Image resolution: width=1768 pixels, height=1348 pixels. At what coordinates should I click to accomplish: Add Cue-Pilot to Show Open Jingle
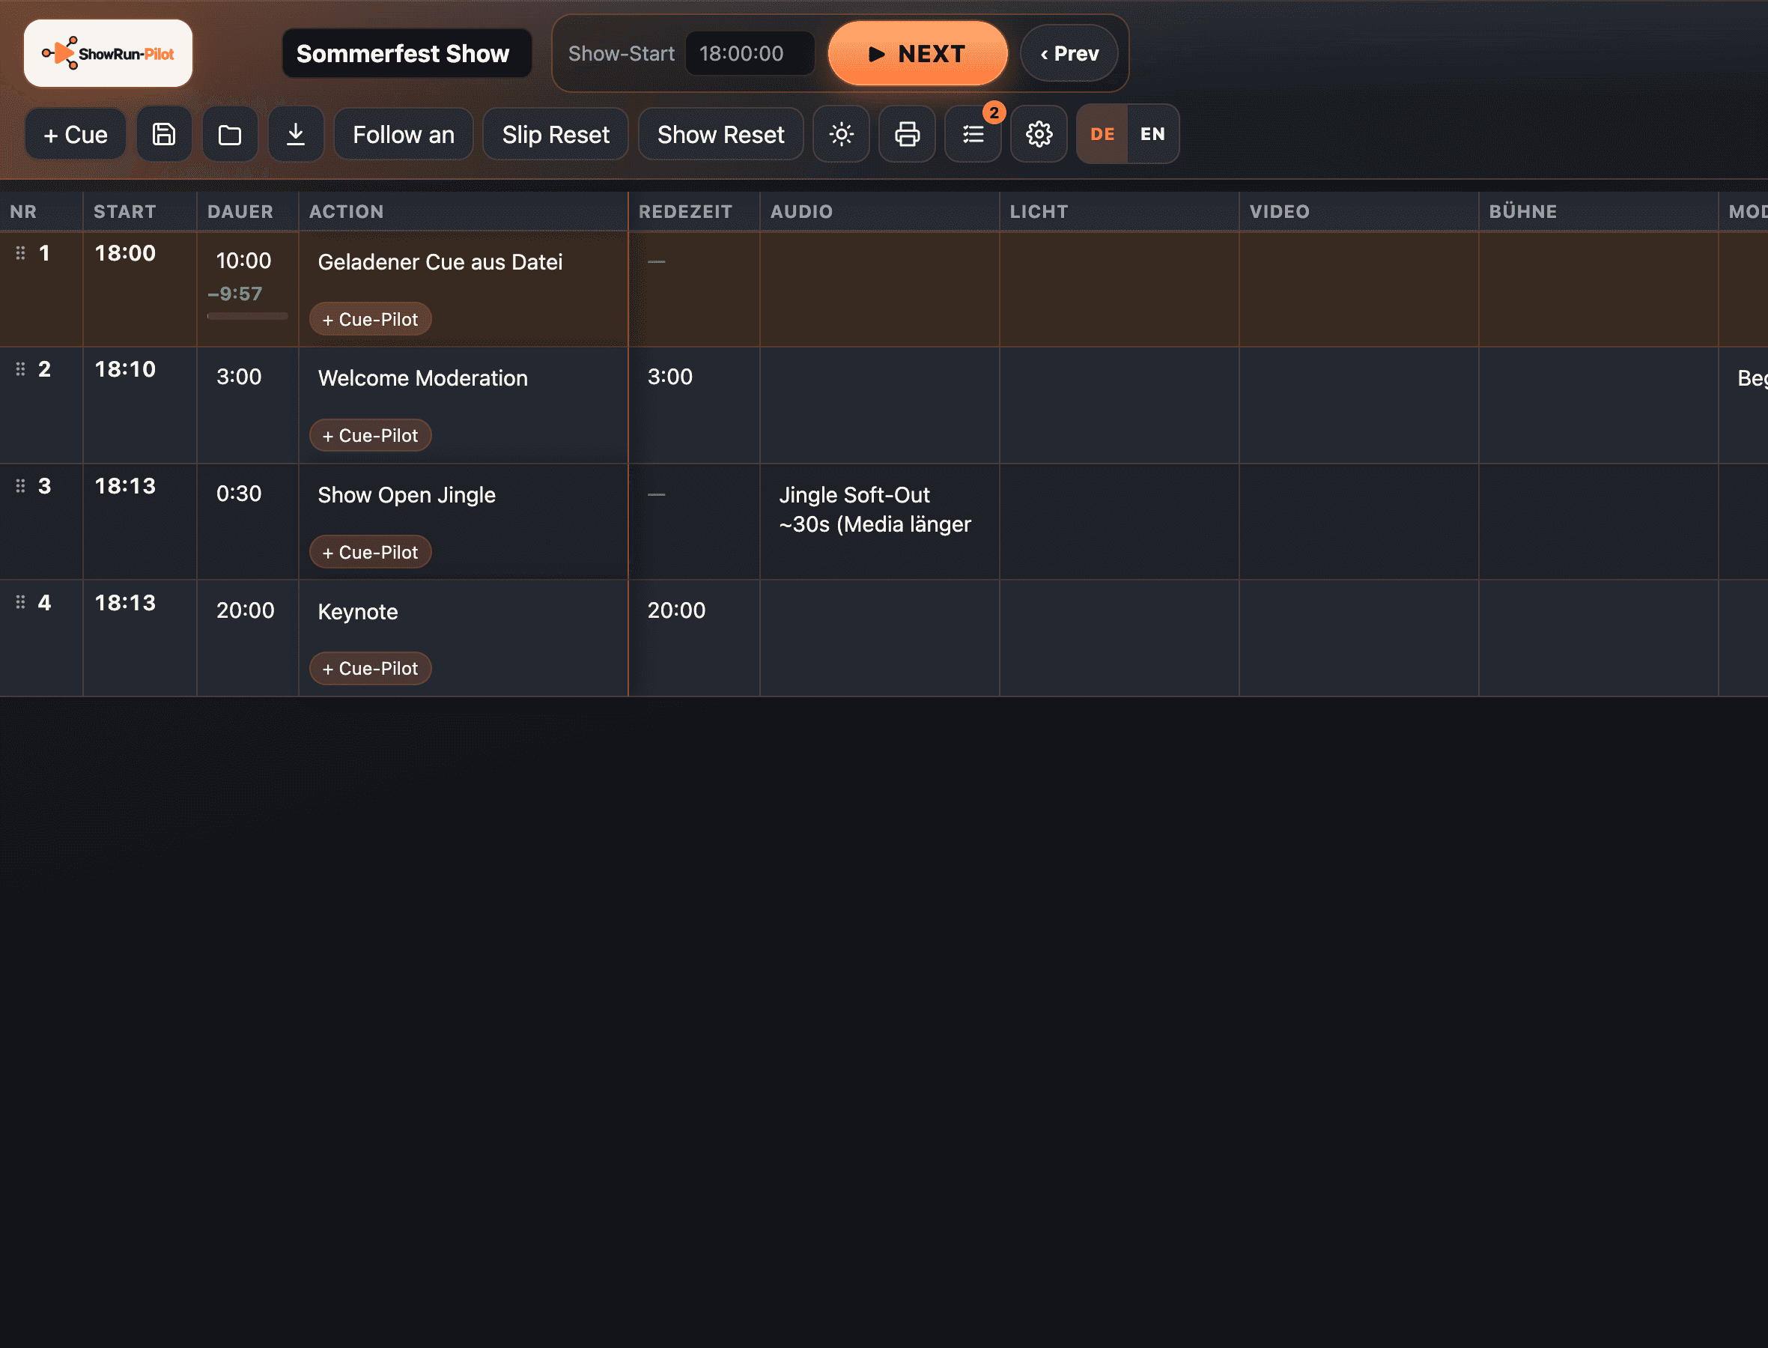pyautogui.click(x=370, y=551)
